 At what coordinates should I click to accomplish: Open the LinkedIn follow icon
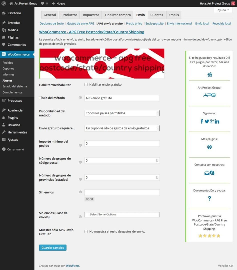[217, 121]
